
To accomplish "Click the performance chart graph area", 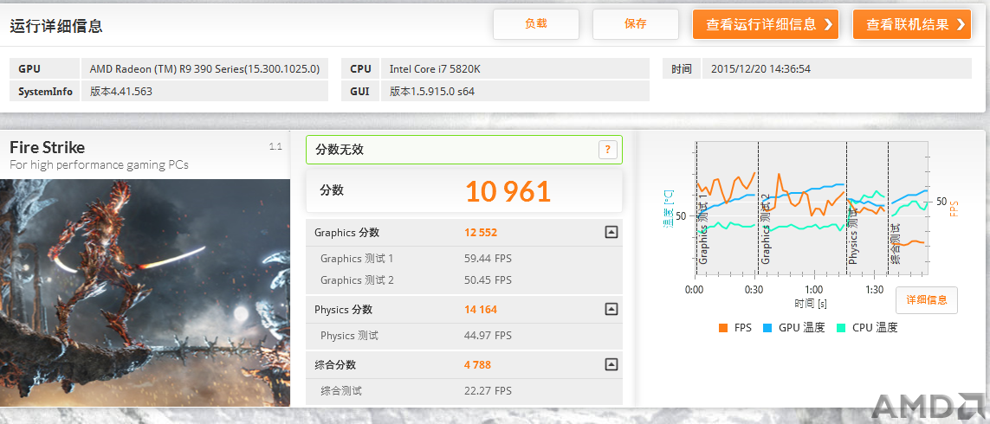I will (x=812, y=209).
